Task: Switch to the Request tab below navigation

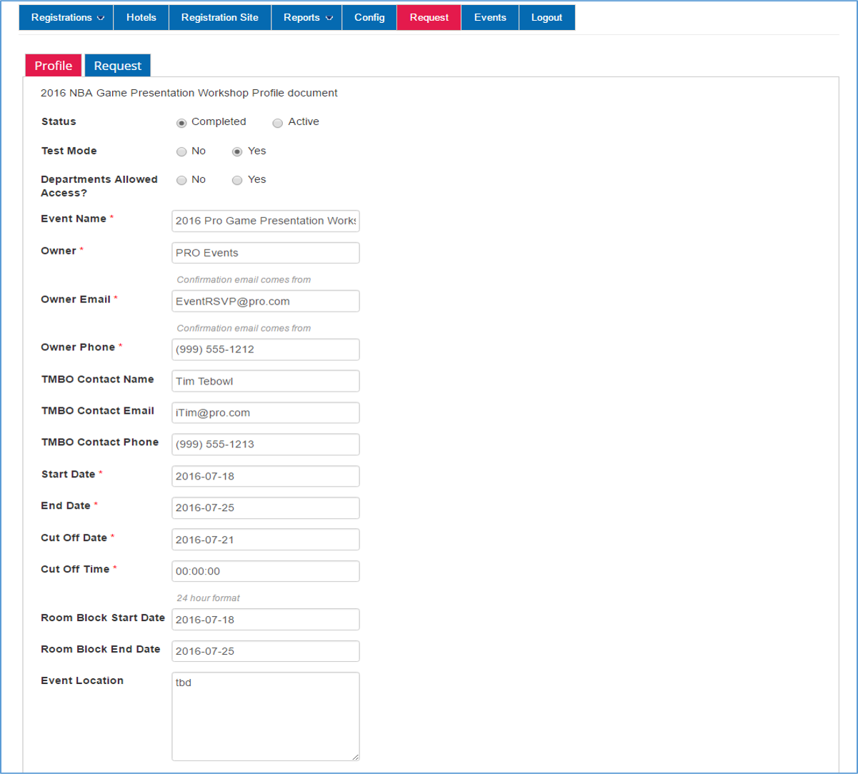Action: click(118, 65)
